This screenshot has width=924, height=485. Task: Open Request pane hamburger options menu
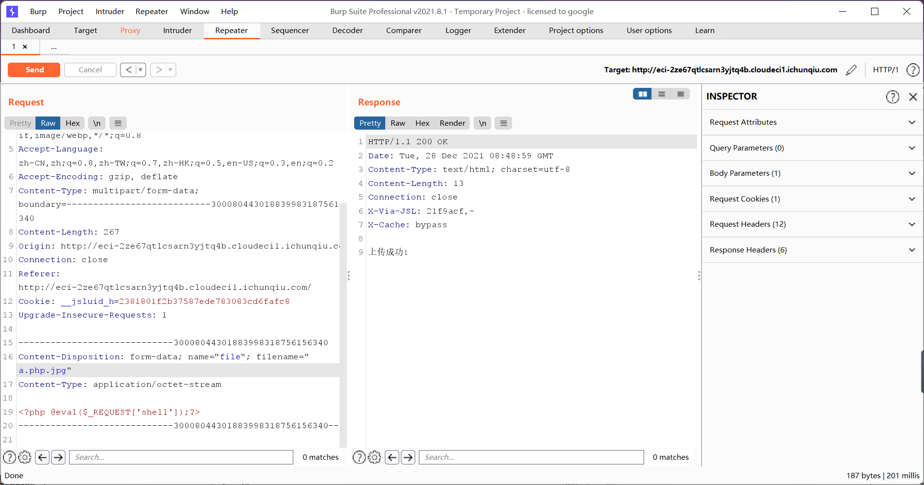[118, 123]
